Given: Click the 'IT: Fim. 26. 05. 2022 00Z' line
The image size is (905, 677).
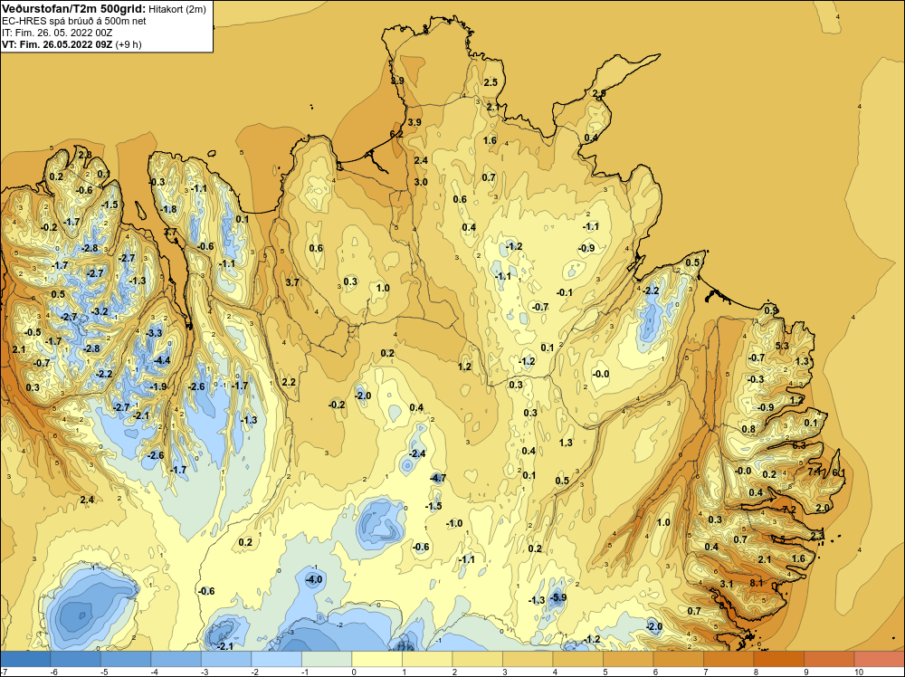Looking at the screenshot, I should 57,33.
